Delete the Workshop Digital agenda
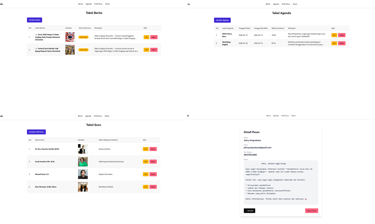The image size is (375, 224). 341,43
